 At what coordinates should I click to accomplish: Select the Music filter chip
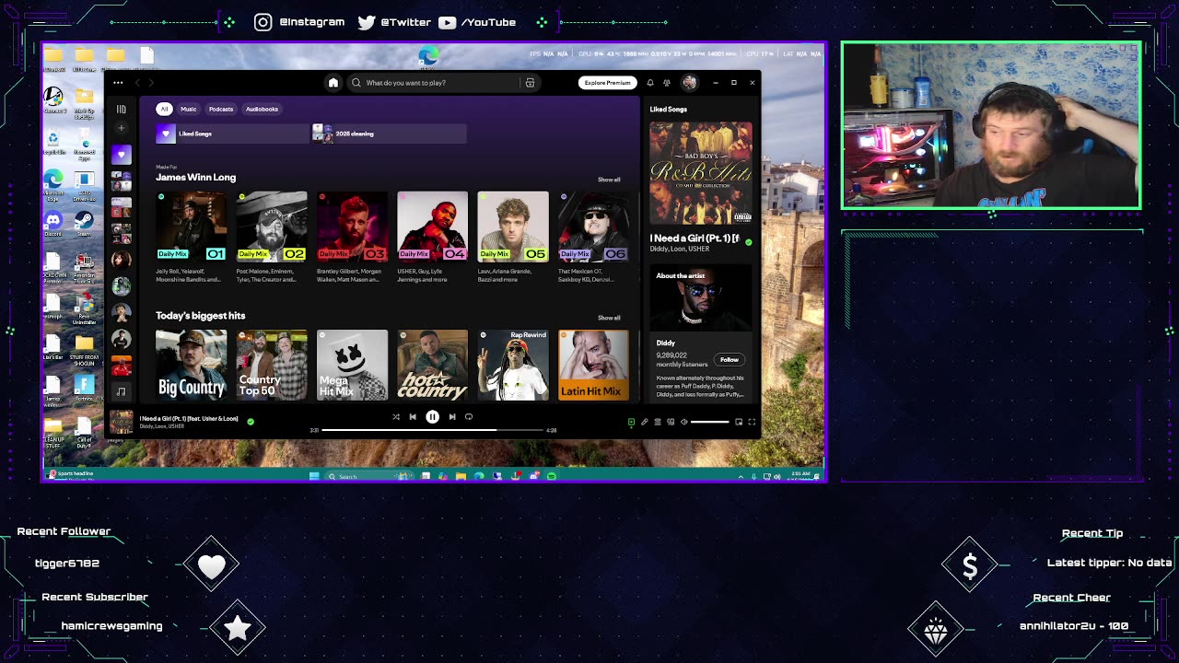pos(188,109)
